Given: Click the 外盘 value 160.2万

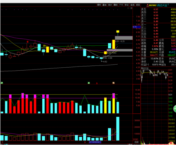Looking at the screenshot, I should [x=154, y=55].
